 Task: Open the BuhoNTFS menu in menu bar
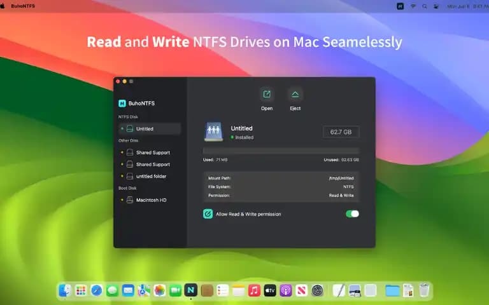pos(23,6)
